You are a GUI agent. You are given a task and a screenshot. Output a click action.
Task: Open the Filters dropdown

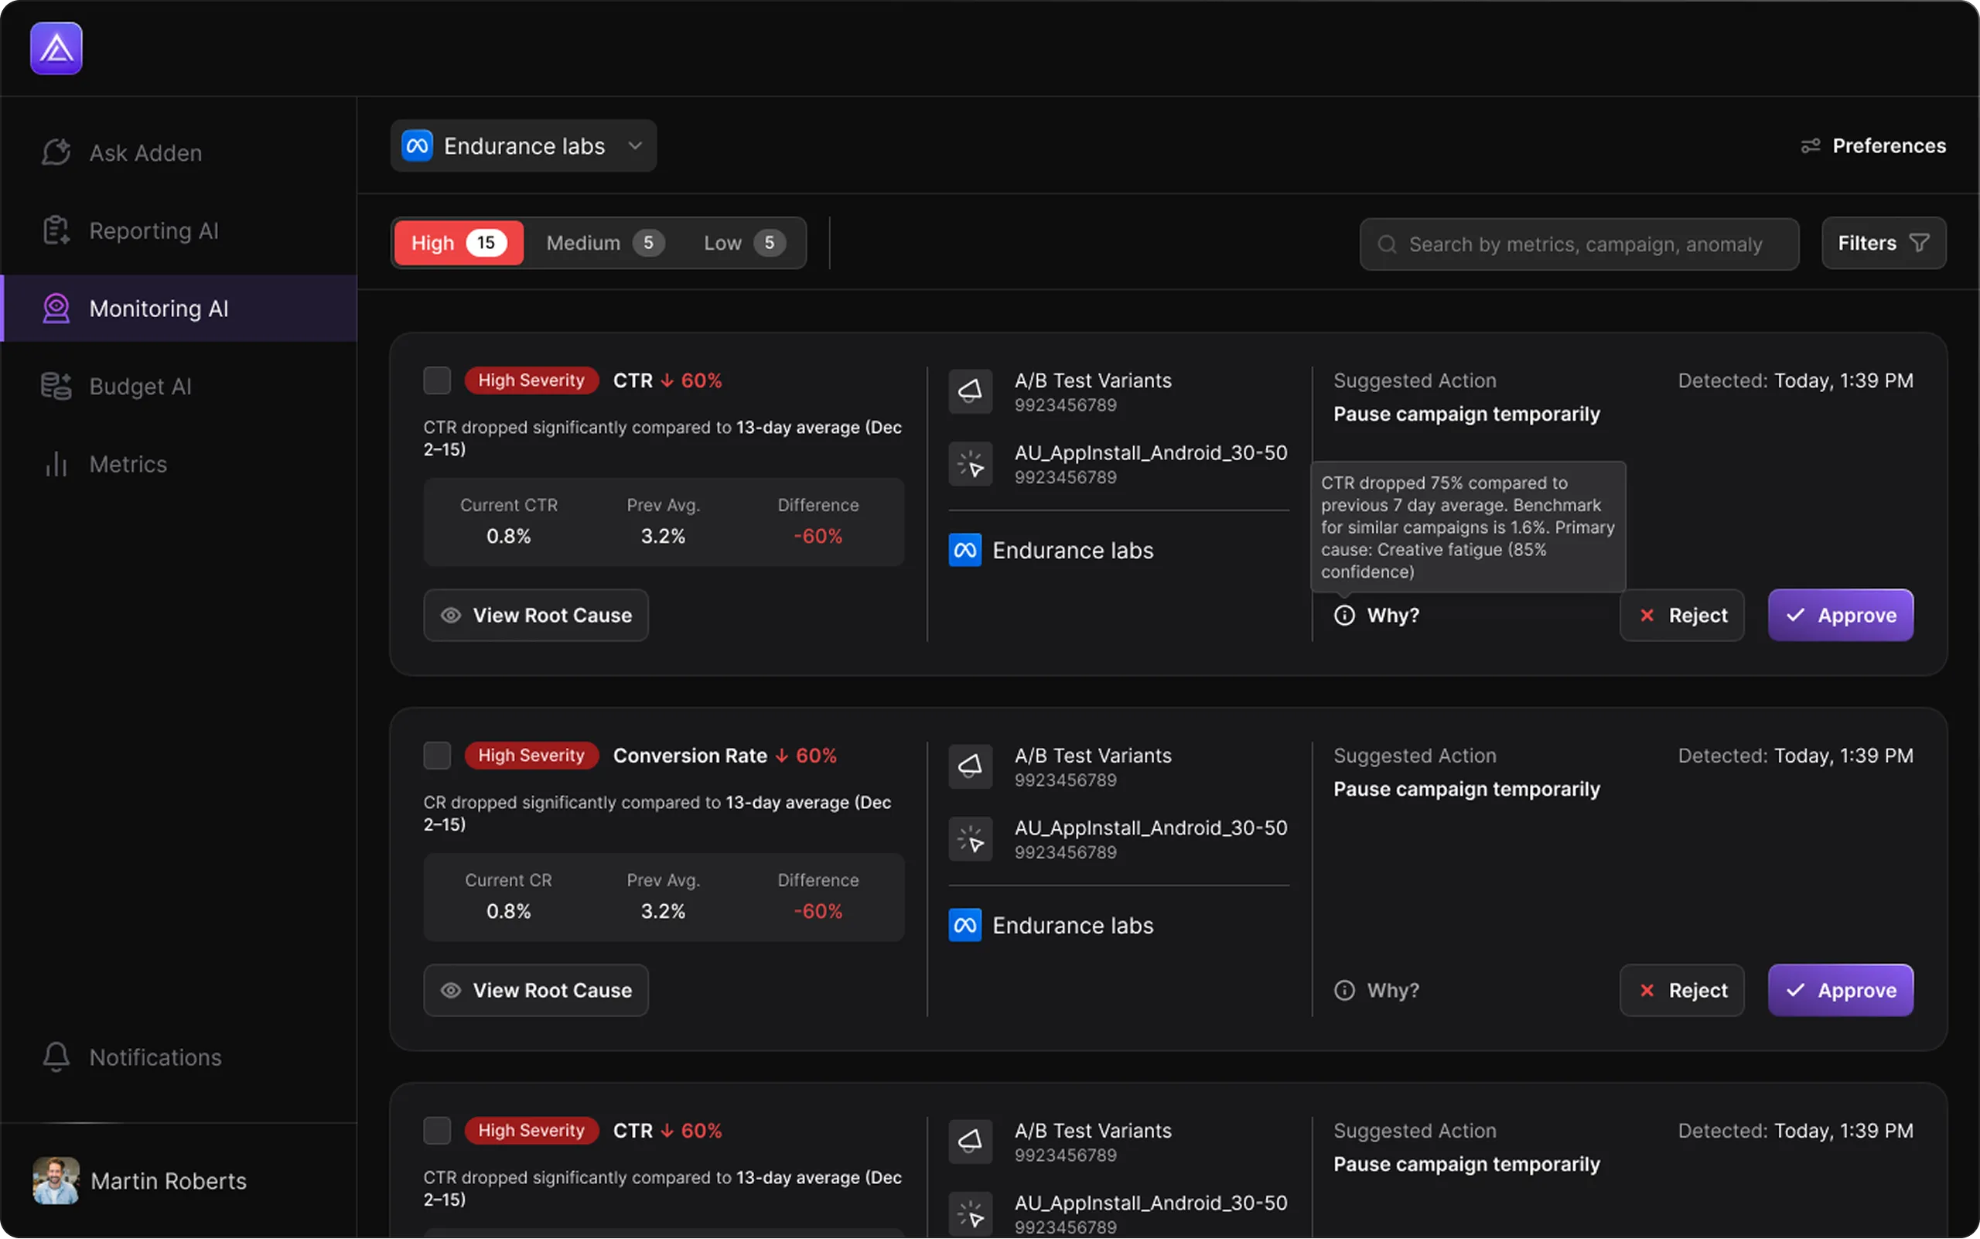(x=1883, y=244)
